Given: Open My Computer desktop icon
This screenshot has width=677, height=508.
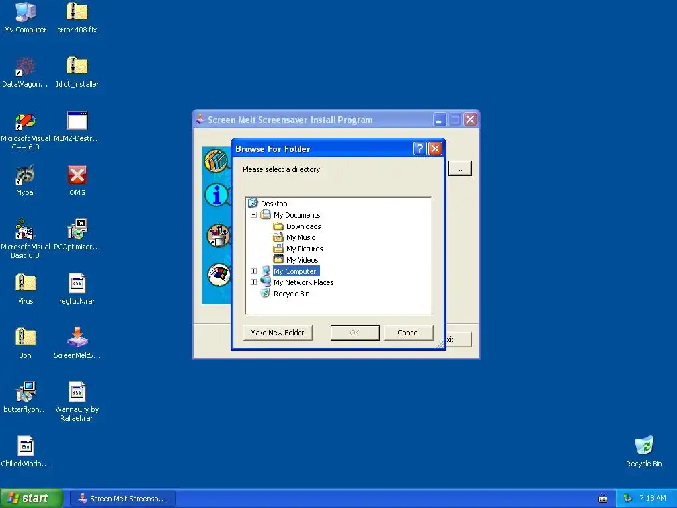Looking at the screenshot, I should pos(25,17).
